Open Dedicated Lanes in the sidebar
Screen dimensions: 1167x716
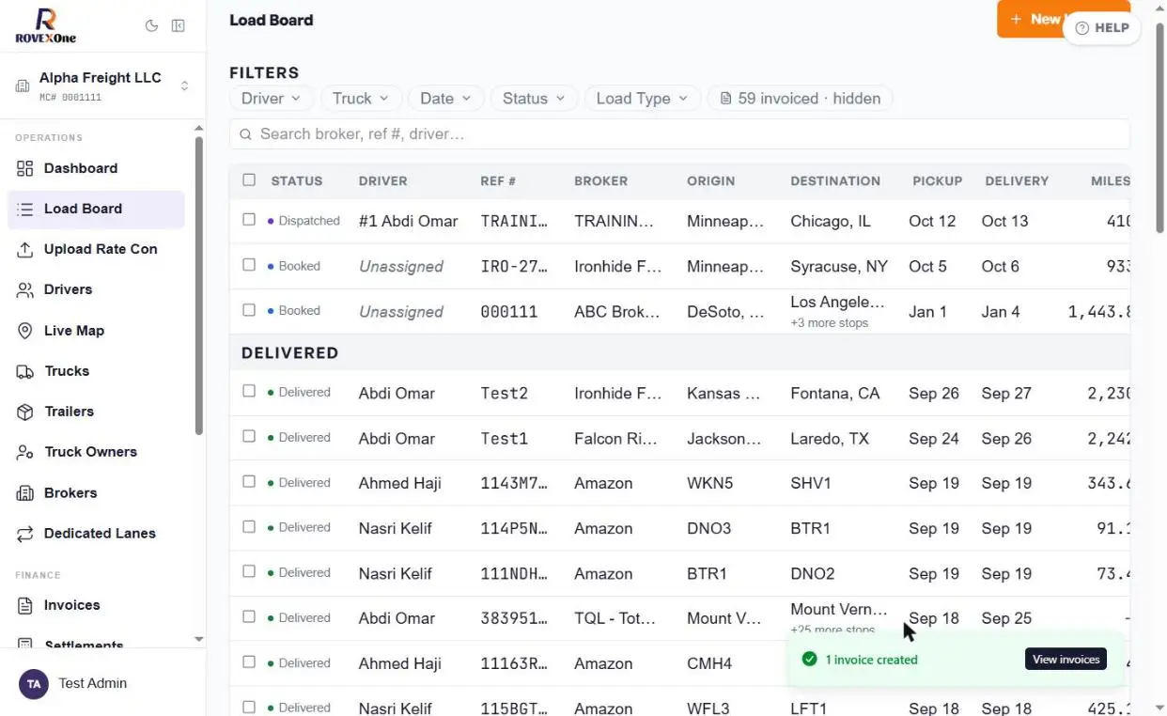click(x=96, y=533)
